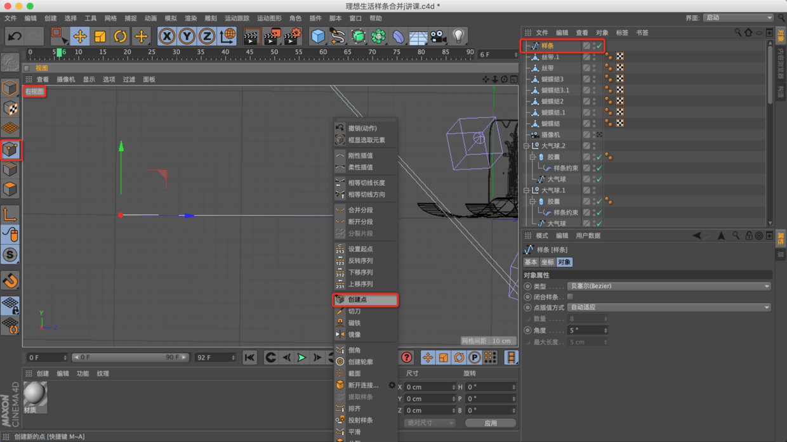Select the 摄像机 object in the object manager
Image resolution: width=787 pixels, height=442 pixels.
[550, 135]
